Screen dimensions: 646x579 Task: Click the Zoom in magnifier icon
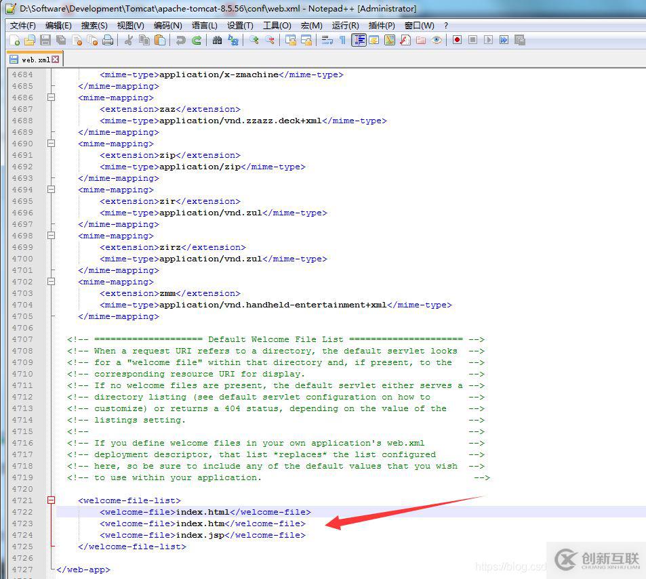[254, 41]
